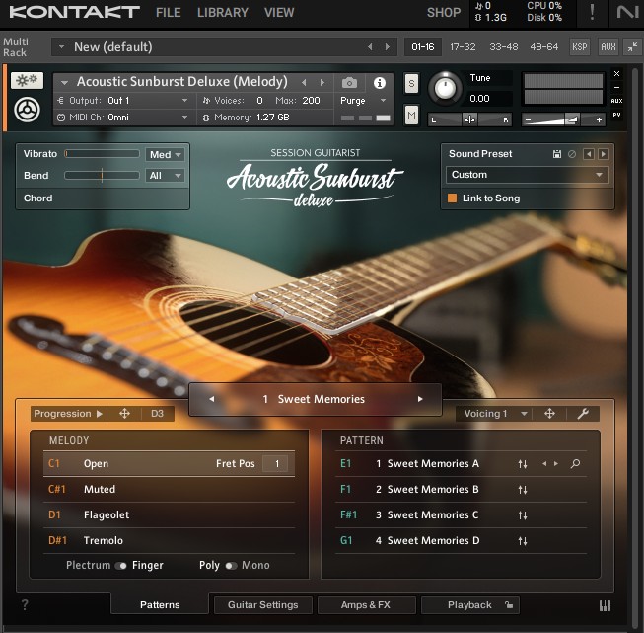644x633 pixels.
Task: Toggle the KSP script editor
Action: 580,46
